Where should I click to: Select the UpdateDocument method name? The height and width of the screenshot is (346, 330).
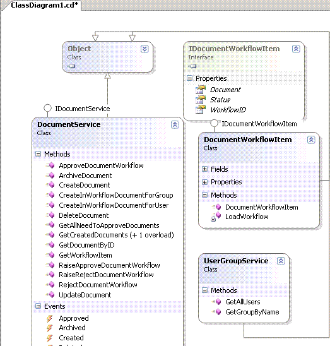[x=85, y=295]
